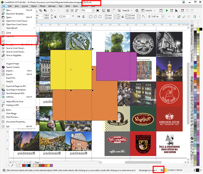Toggle the docker window icon next to Launch
The height and width of the screenshot is (174, 203).
(x=161, y=11)
